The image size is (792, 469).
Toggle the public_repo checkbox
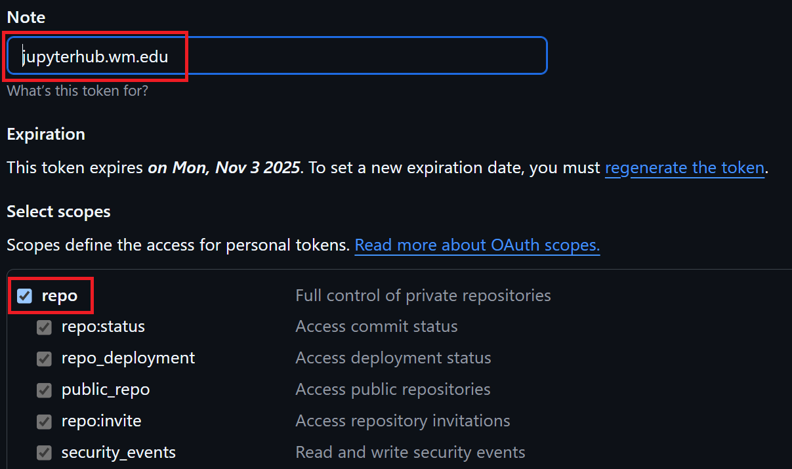pos(44,390)
